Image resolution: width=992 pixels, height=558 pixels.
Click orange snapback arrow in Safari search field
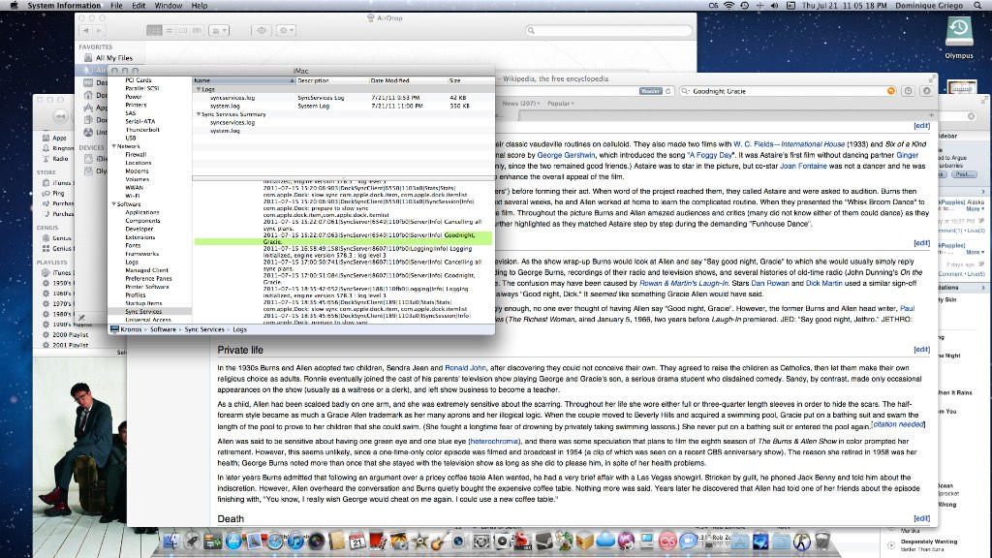[891, 91]
